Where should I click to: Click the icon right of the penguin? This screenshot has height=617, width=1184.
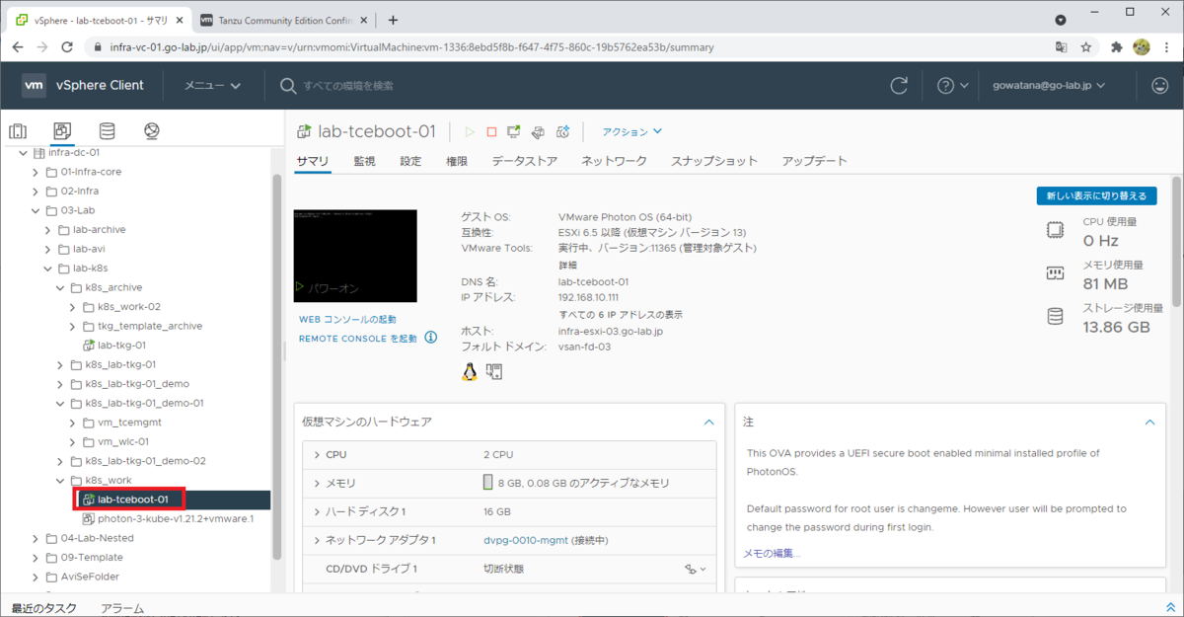click(494, 371)
